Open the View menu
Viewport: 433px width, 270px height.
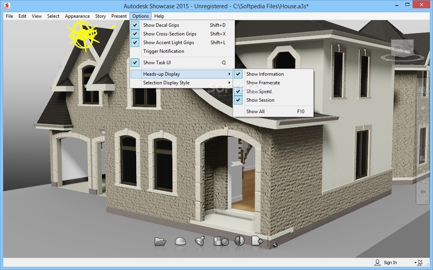[x=37, y=16]
